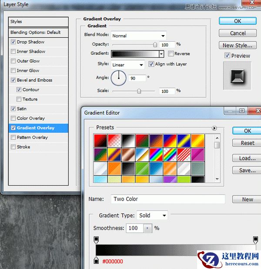
Task: Click the left opacity stop above gradient bar
Action: (96, 239)
